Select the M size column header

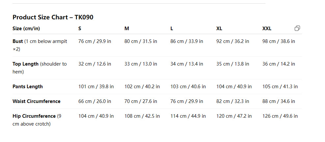(127, 29)
